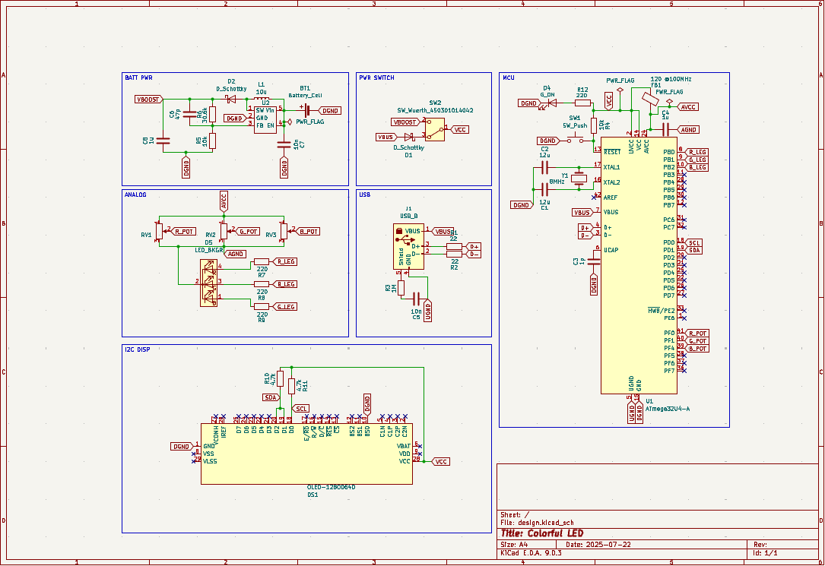Image resolution: width=825 pixels, height=566 pixels.
Task: Click the VBUS label in PWR SWITCH
Action: [387, 138]
